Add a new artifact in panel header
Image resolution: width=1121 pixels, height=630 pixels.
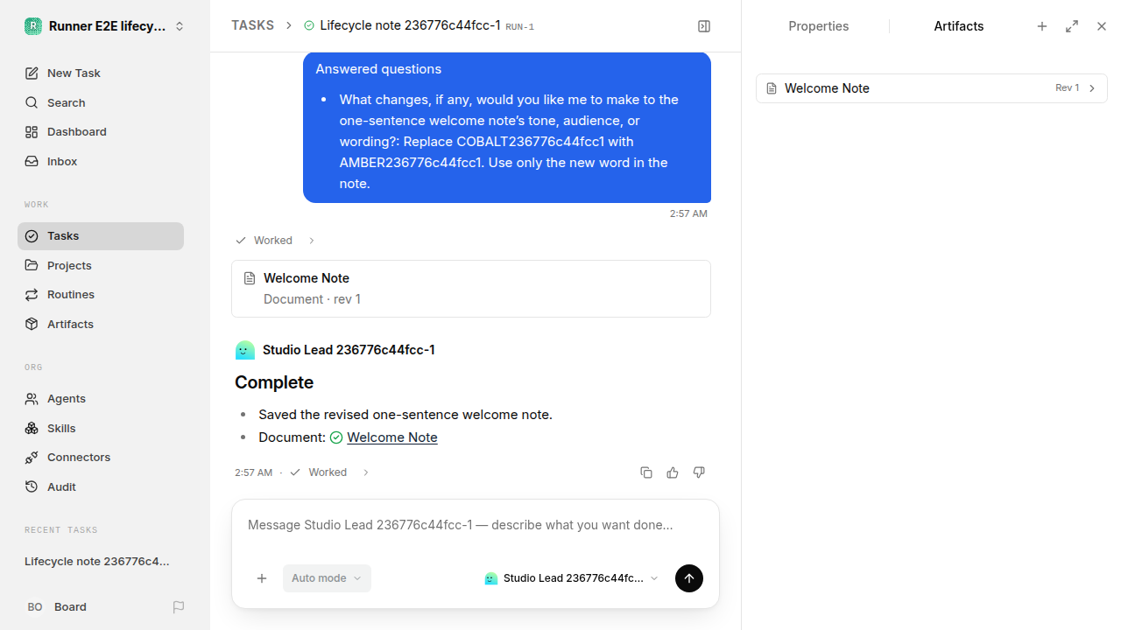(x=1042, y=26)
